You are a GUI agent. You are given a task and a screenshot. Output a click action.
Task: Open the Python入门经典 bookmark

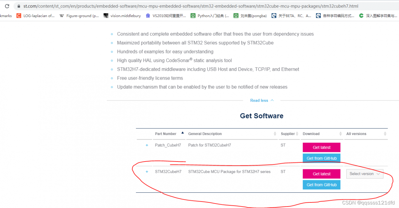210,16
